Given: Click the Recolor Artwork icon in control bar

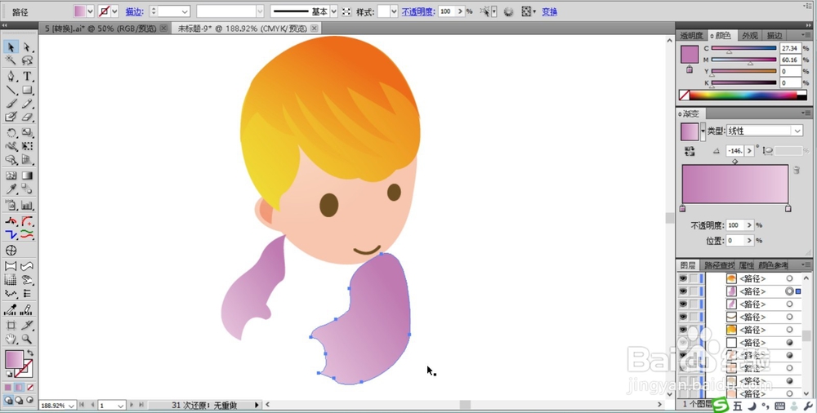Looking at the screenshot, I should 508,11.
